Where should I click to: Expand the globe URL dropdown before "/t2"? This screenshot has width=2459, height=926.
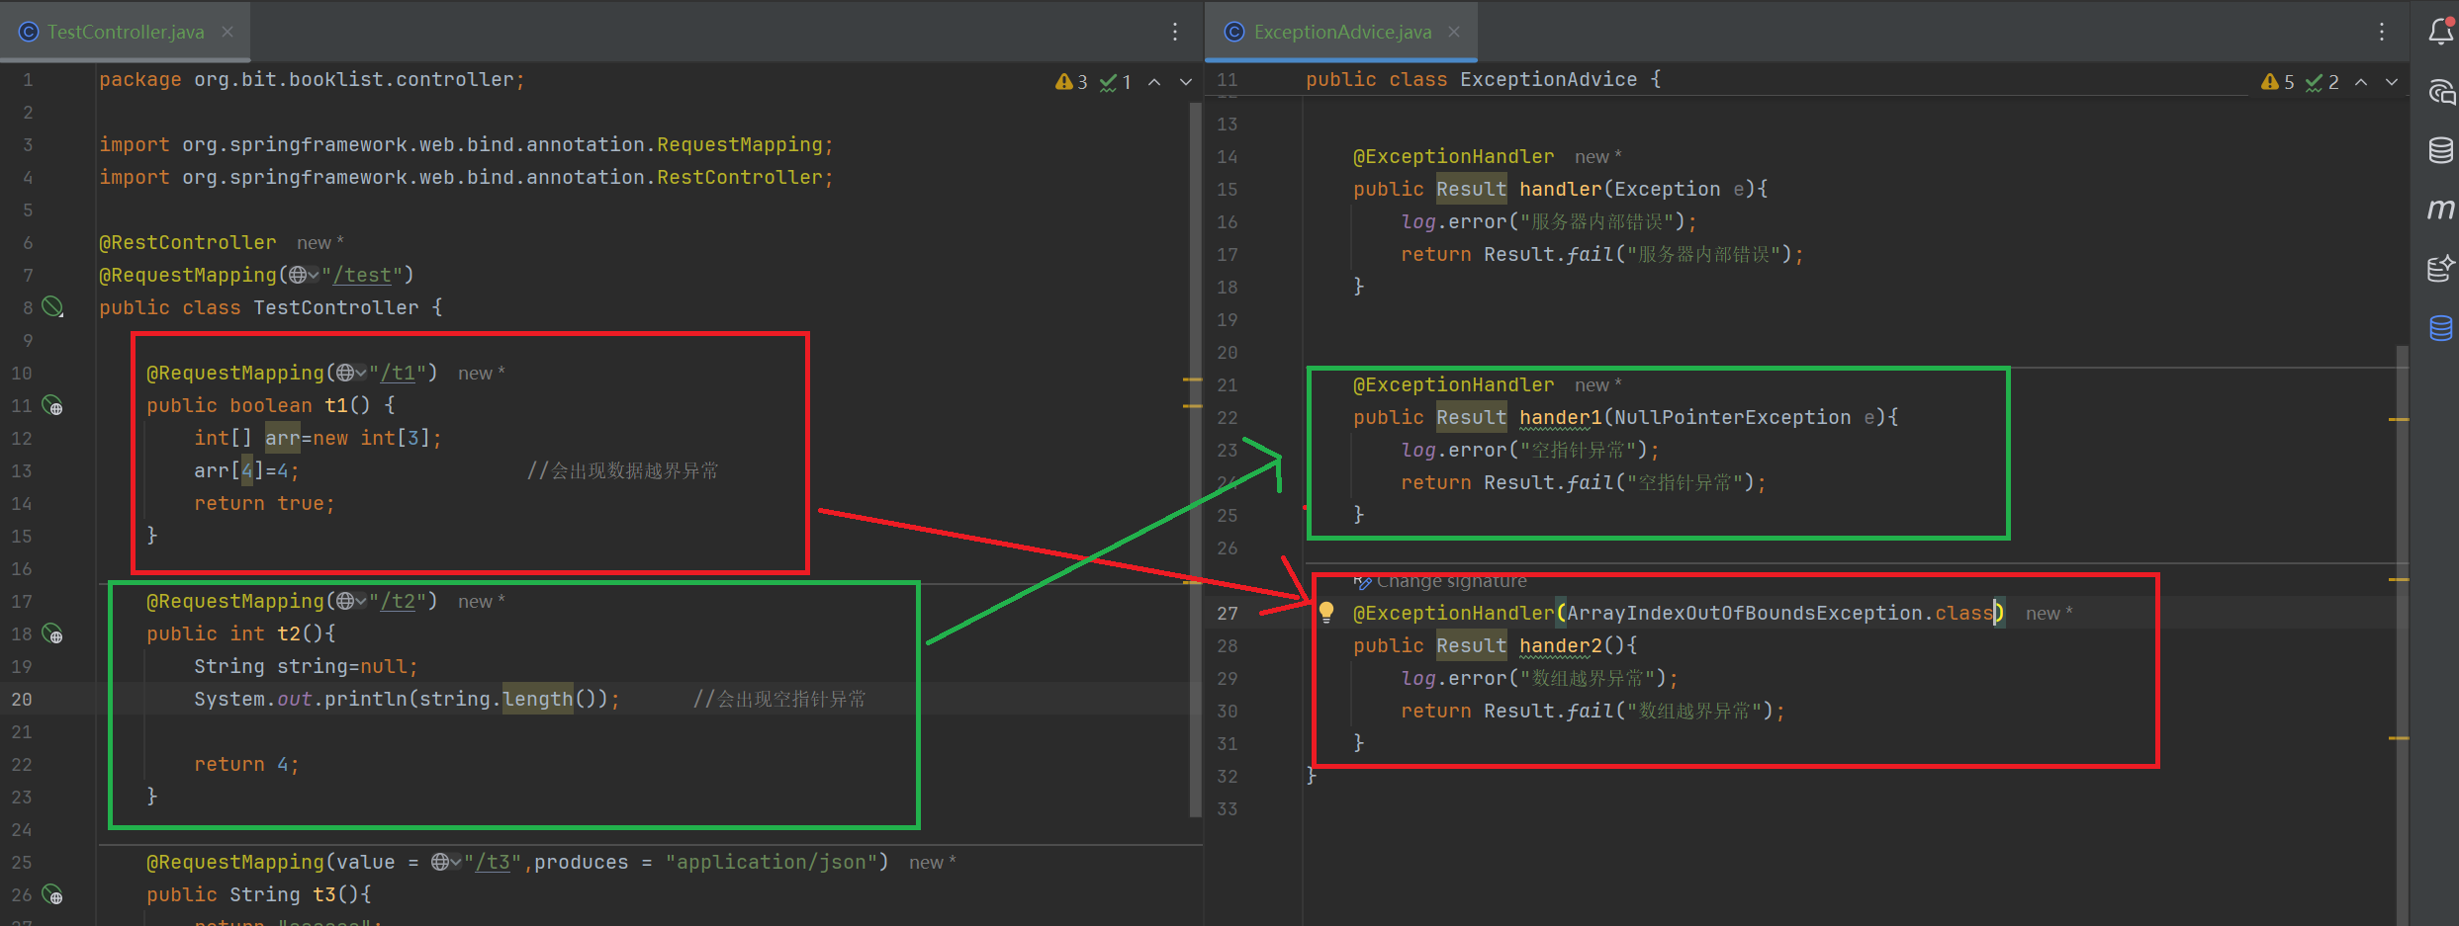pyautogui.click(x=351, y=601)
